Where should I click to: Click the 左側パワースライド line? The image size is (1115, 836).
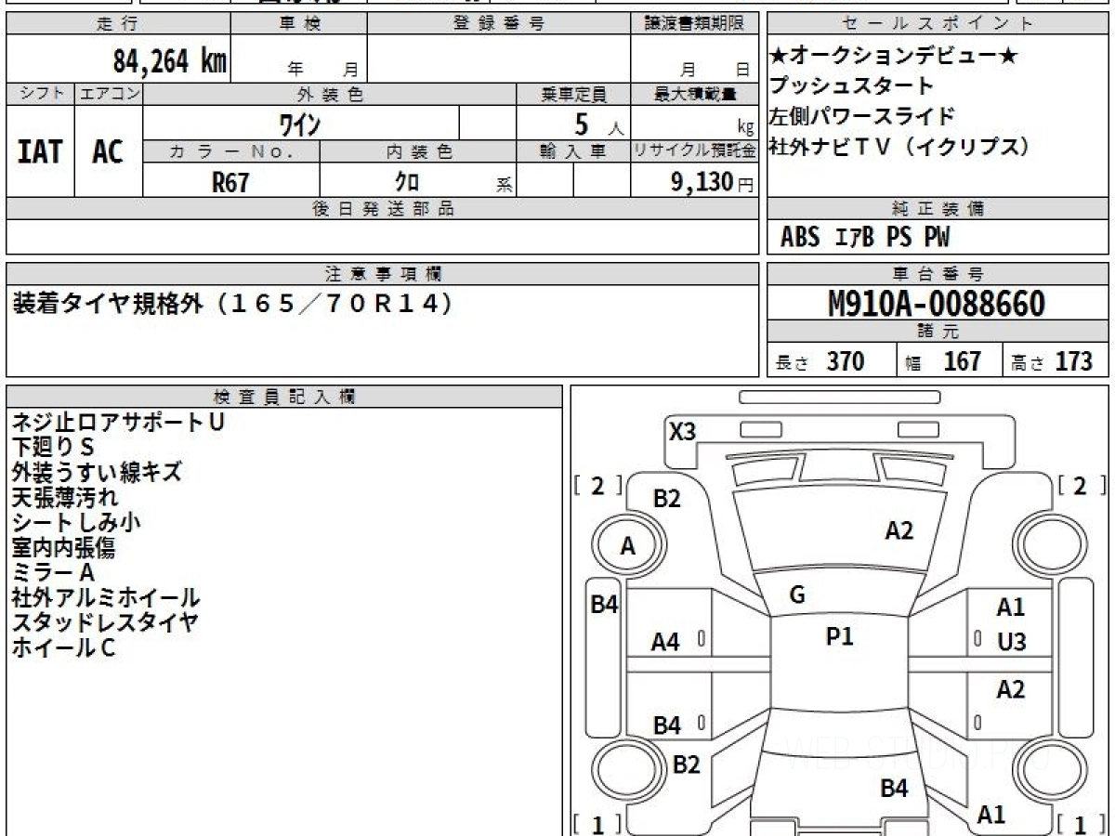[861, 116]
